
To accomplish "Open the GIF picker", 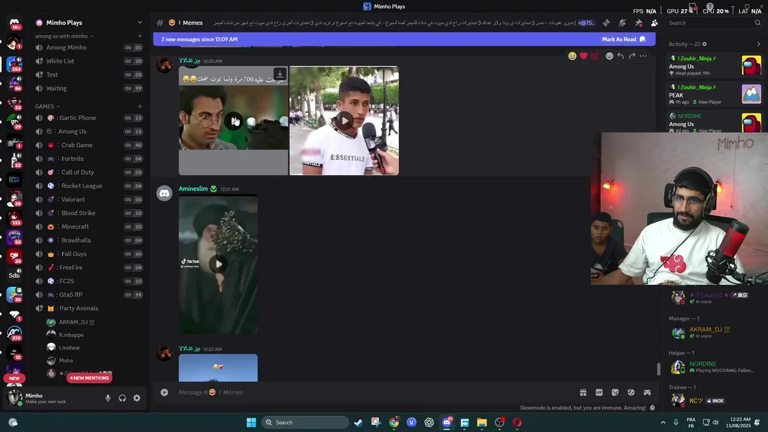I will click(599, 392).
